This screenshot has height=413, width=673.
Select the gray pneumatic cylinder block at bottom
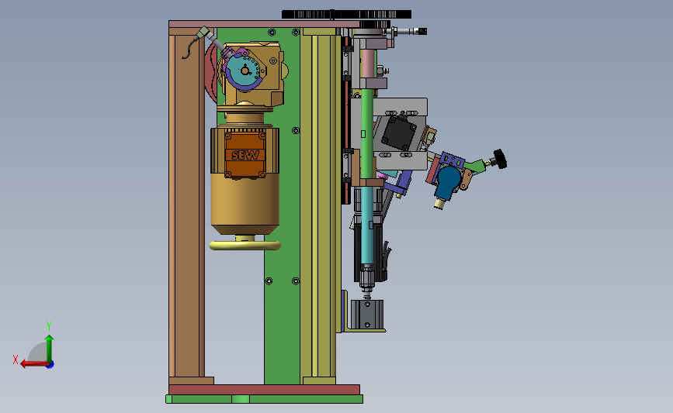[x=367, y=314]
